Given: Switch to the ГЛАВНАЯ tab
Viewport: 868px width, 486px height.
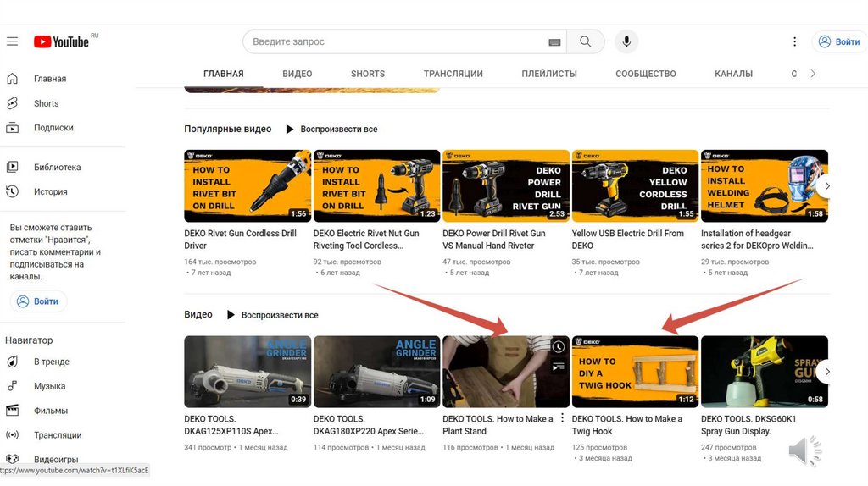Looking at the screenshot, I should (224, 74).
